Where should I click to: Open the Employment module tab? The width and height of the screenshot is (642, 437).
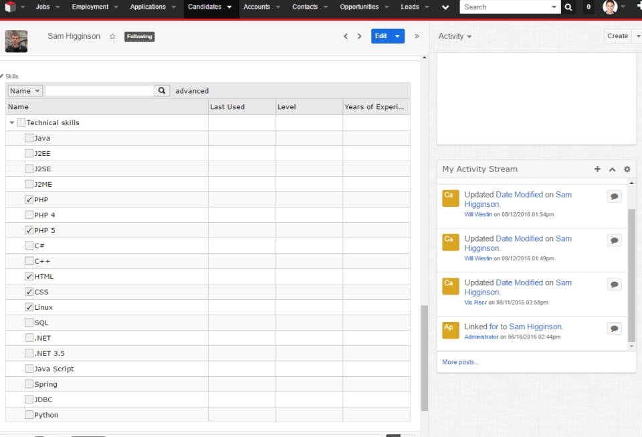(x=90, y=7)
